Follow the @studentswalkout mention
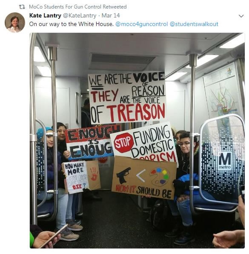Screen dimensions: 249x254 point(194,24)
